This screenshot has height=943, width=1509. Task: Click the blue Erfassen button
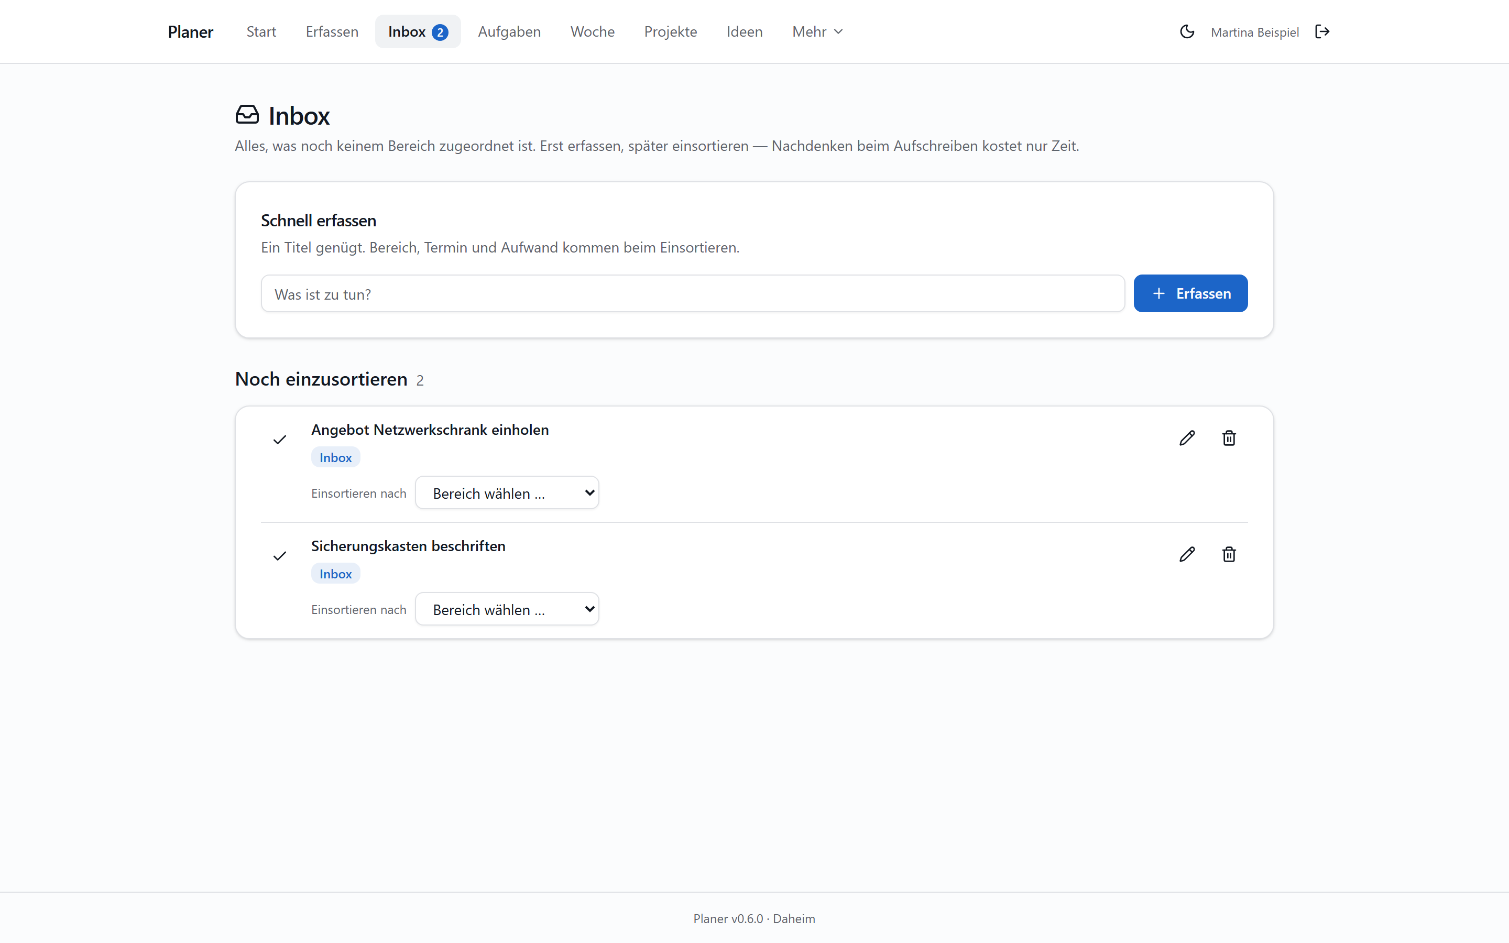point(1190,293)
